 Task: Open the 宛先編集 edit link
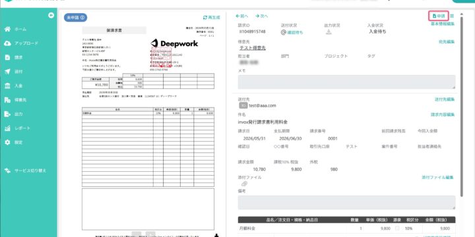(447, 42)
